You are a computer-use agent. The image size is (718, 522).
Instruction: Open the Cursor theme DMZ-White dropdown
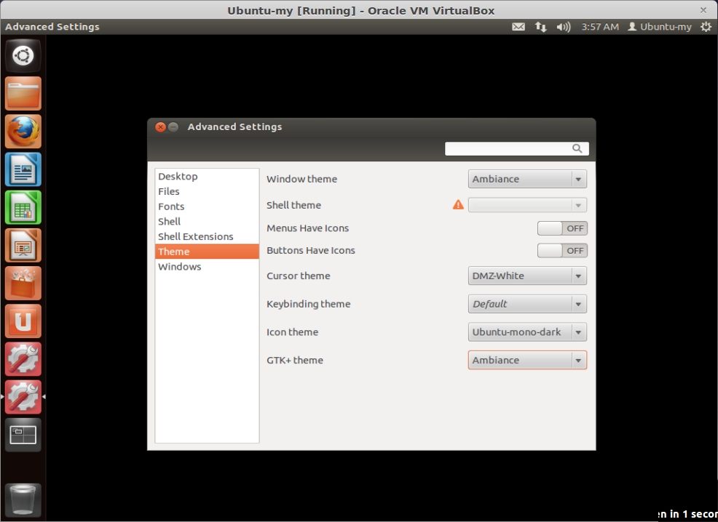[527, 276]
